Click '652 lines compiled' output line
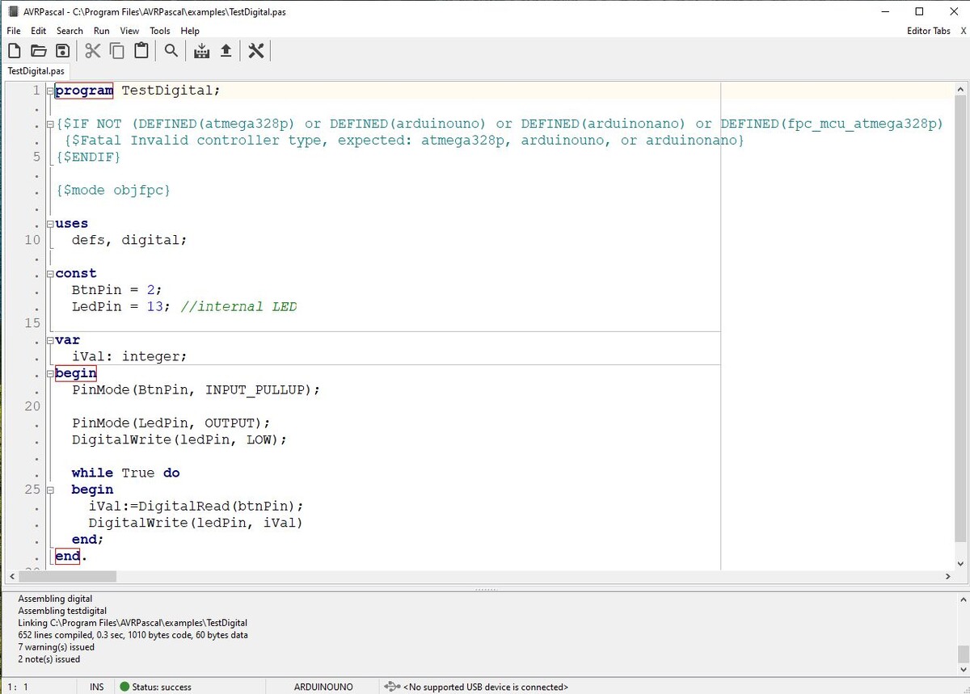This screenshot has height=694, width=970. [x=133, y=635]
